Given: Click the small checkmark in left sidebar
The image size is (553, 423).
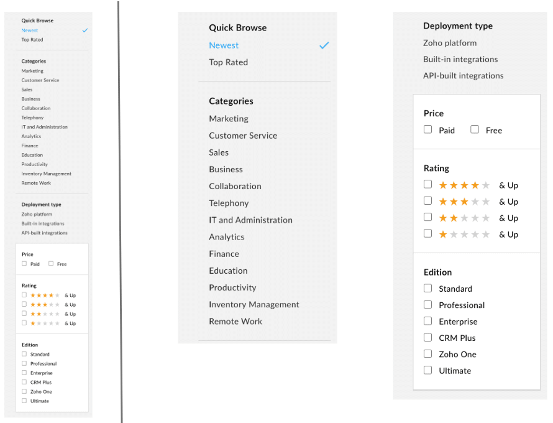Looking at the screenshot, I should [85, 30].
